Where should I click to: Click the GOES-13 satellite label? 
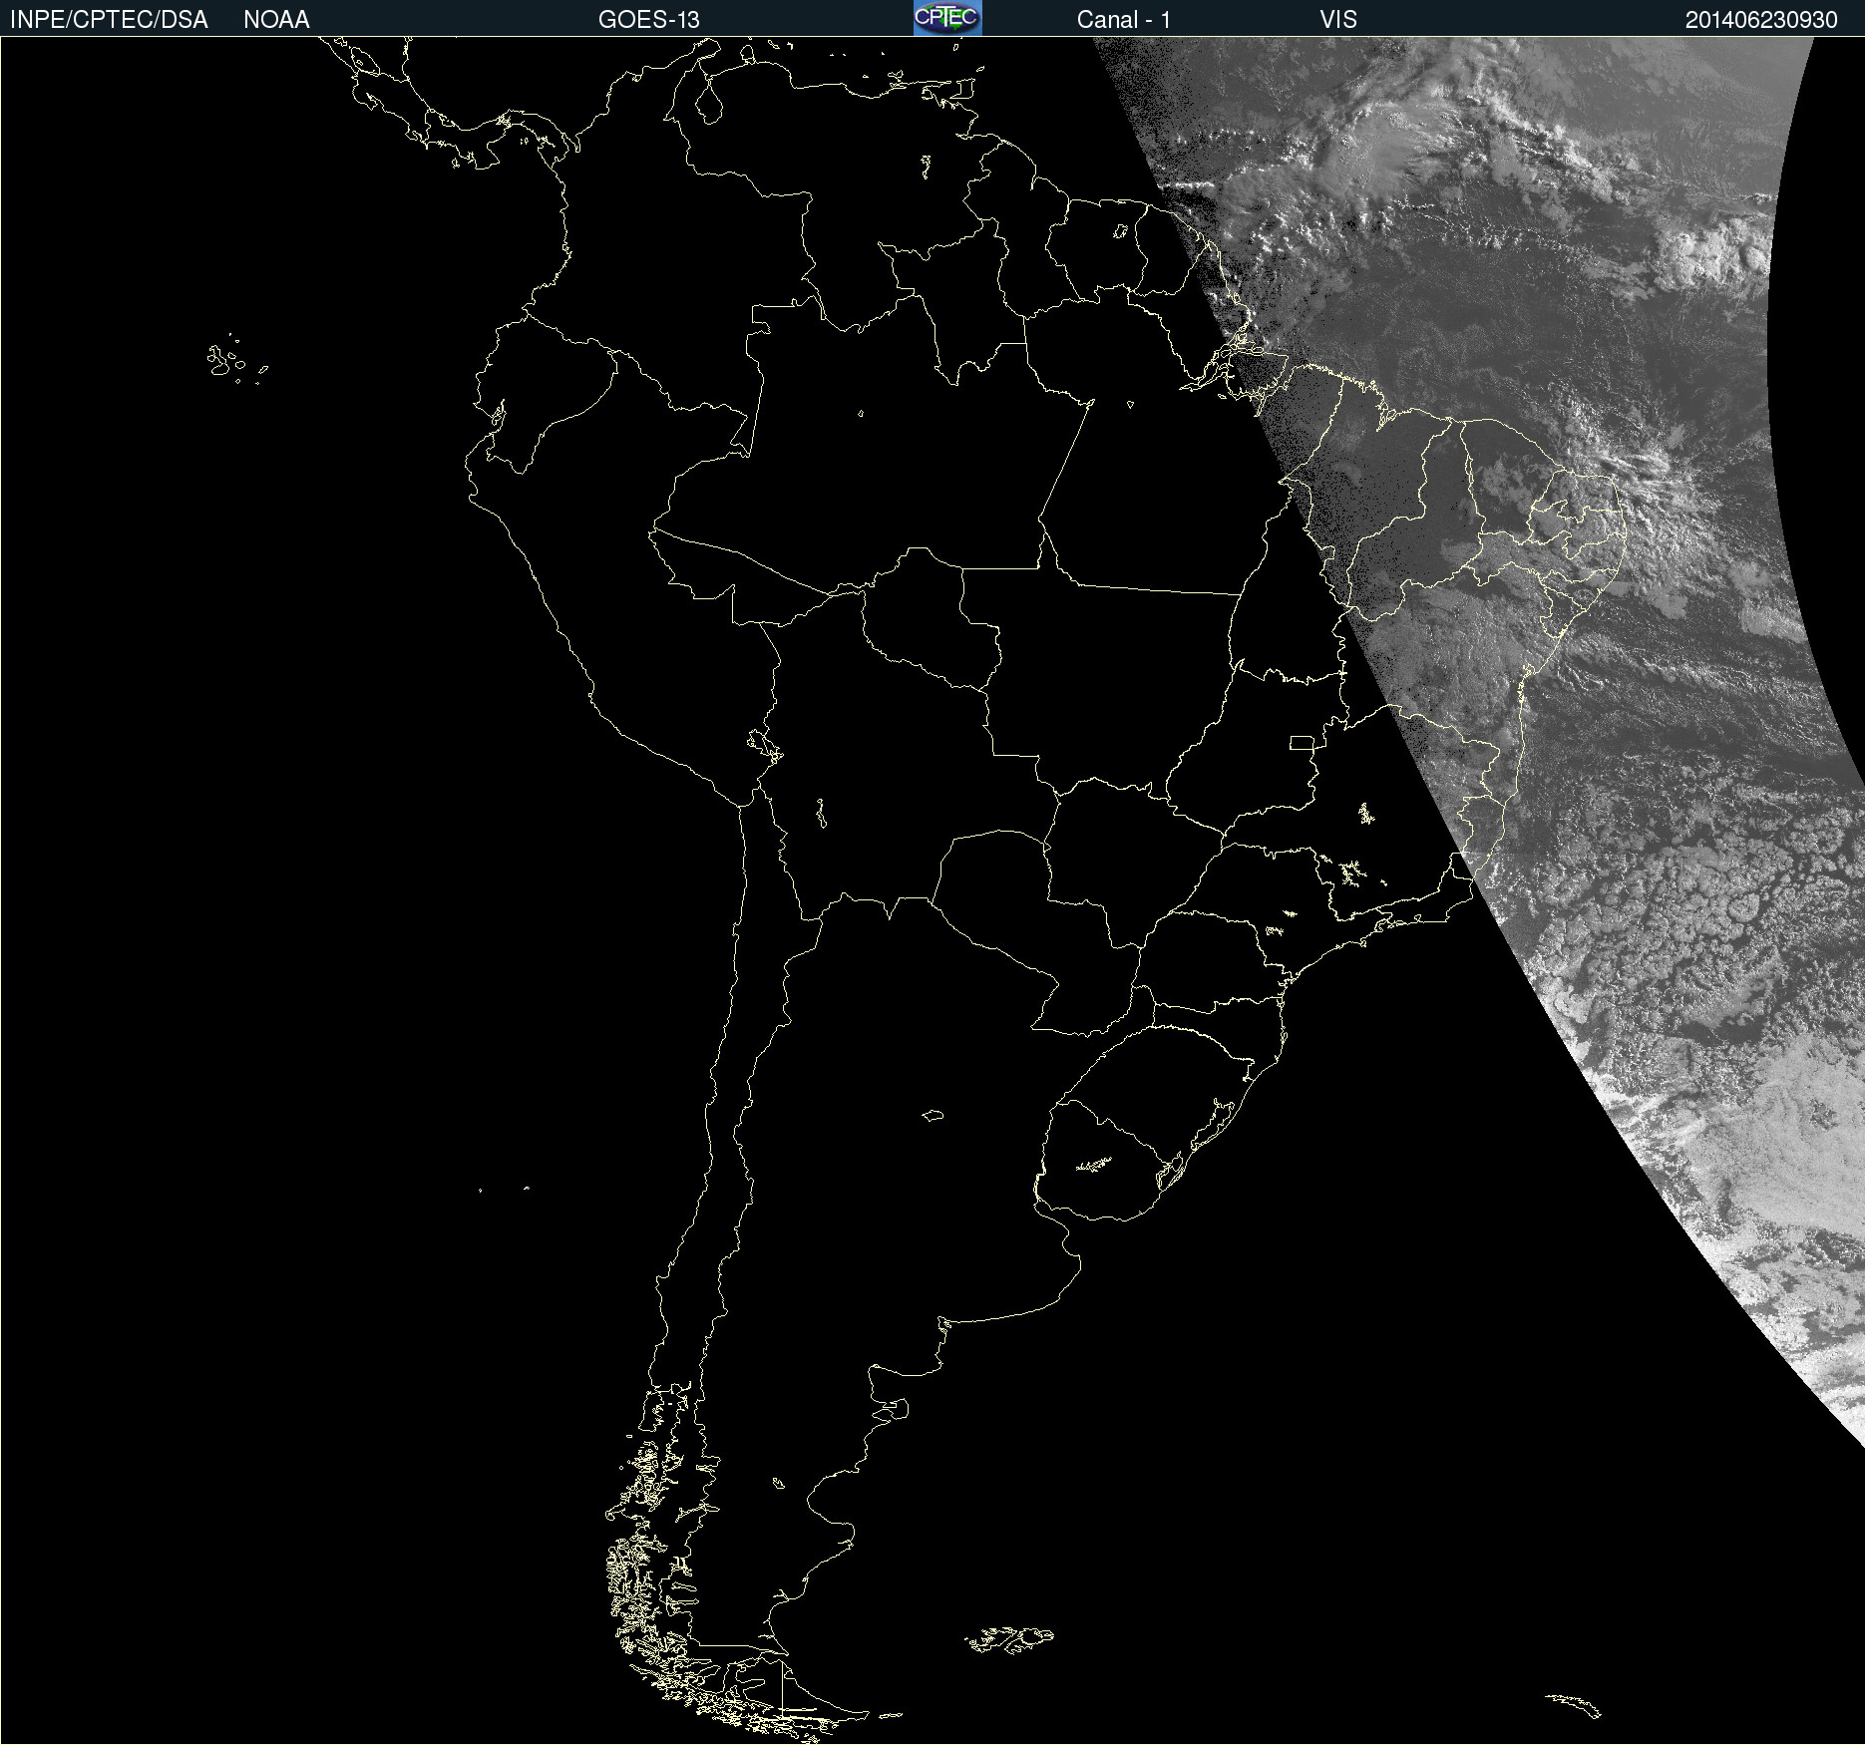[x=649, y=20]
